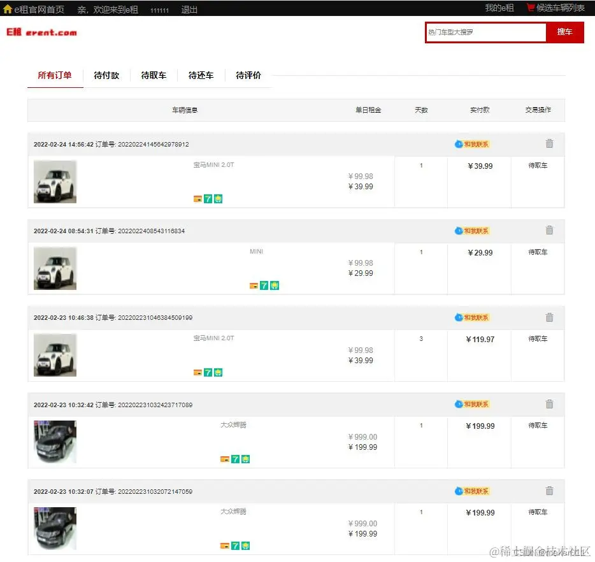Click the ¥119.97 paid amount
Viewport: 595px width, 562px height.
click(480, 339)
